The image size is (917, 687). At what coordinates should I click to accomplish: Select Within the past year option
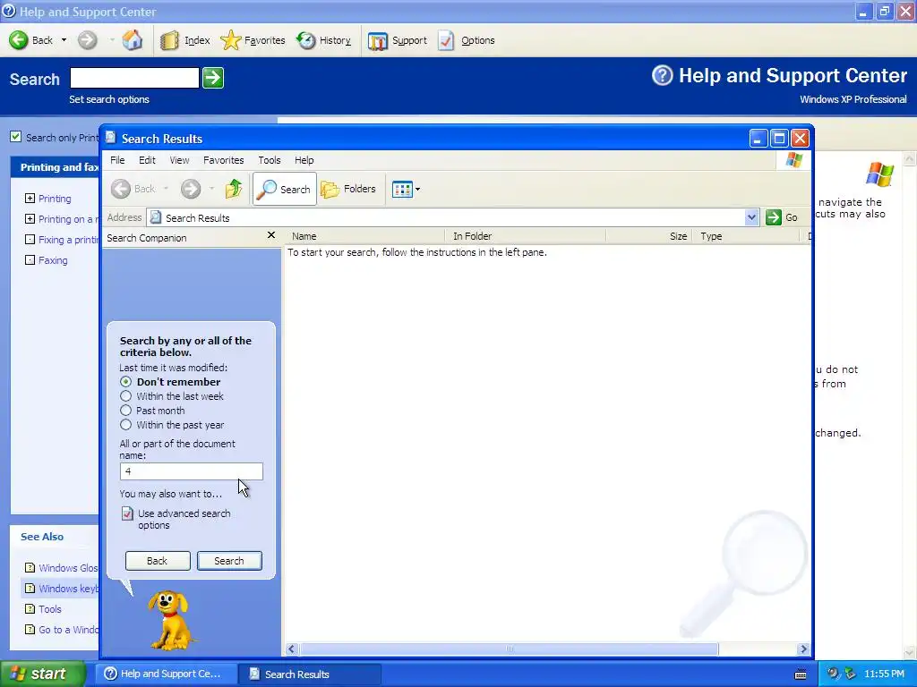pyautogui.click(x=125, y=425)
